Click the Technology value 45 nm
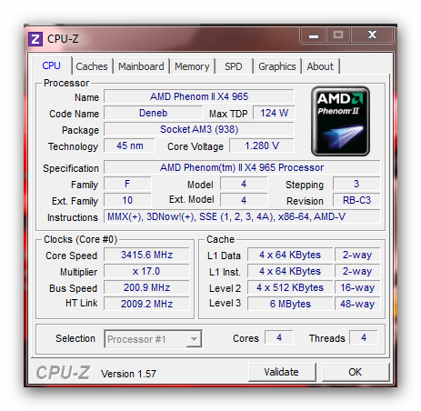The height and width of the screenshot is (411, 421). (x=129, y=145)
